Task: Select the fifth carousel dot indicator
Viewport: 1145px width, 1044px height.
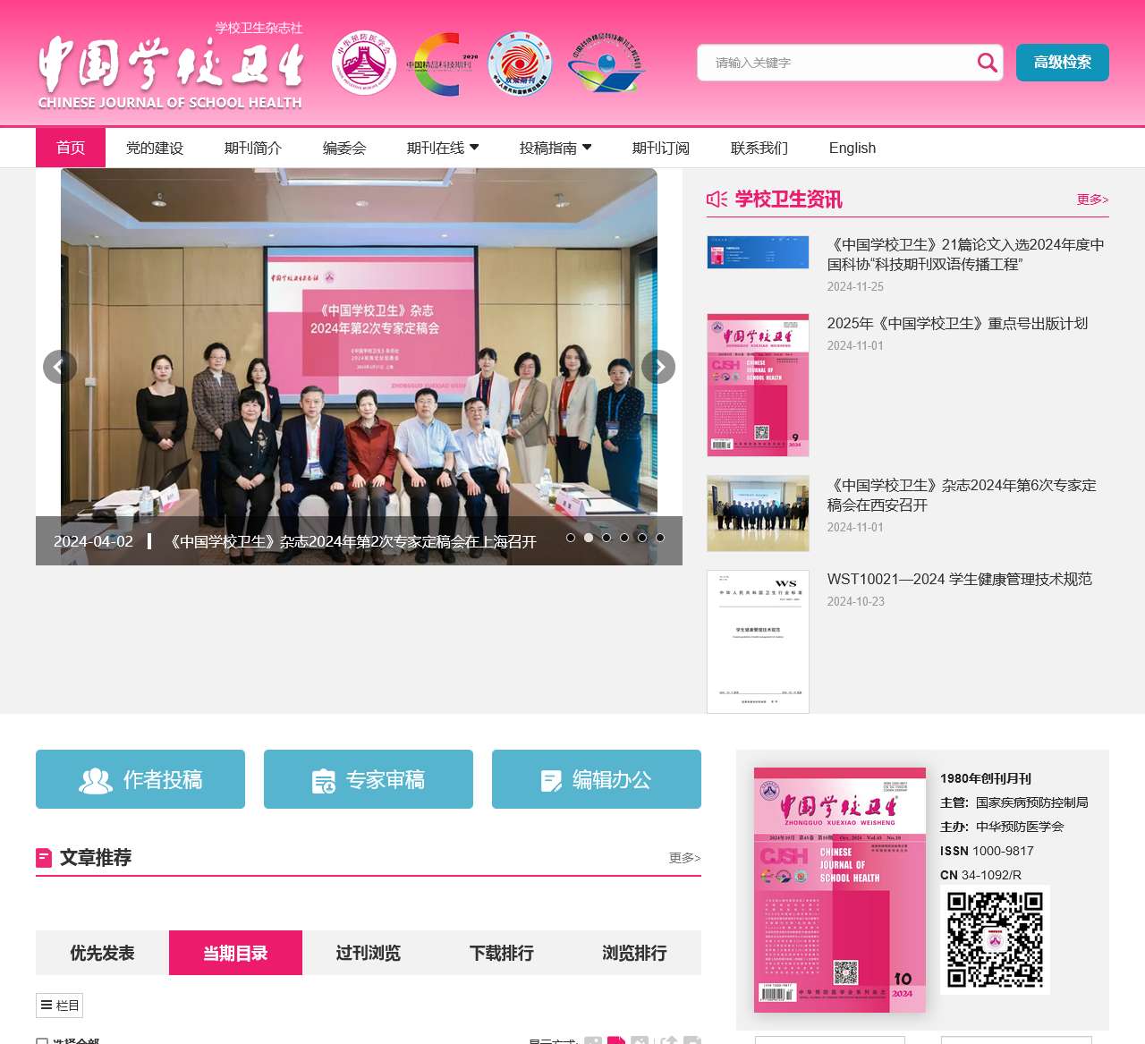Action: pos(642,538)
